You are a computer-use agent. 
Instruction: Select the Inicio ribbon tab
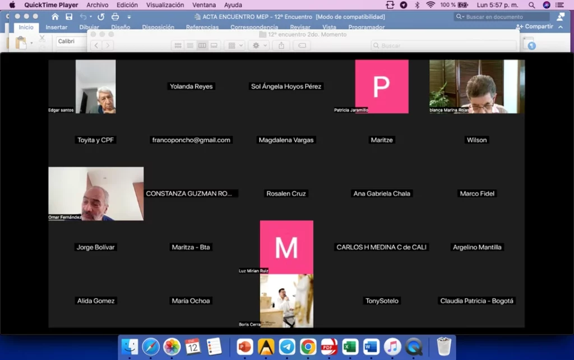pyautogui.click(x=26, y=27)
